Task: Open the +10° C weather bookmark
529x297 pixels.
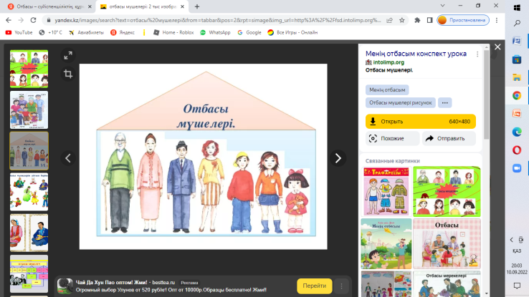Action: 51,32
